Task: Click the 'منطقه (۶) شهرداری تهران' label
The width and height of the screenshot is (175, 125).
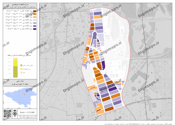Action: point(20,84)
